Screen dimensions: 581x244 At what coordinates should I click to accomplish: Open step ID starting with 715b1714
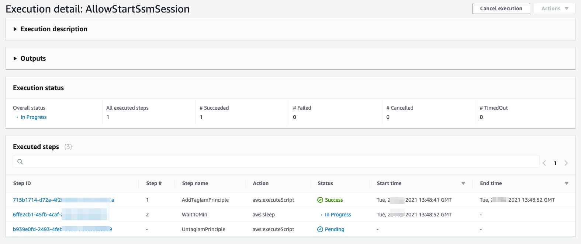point(37,200)
